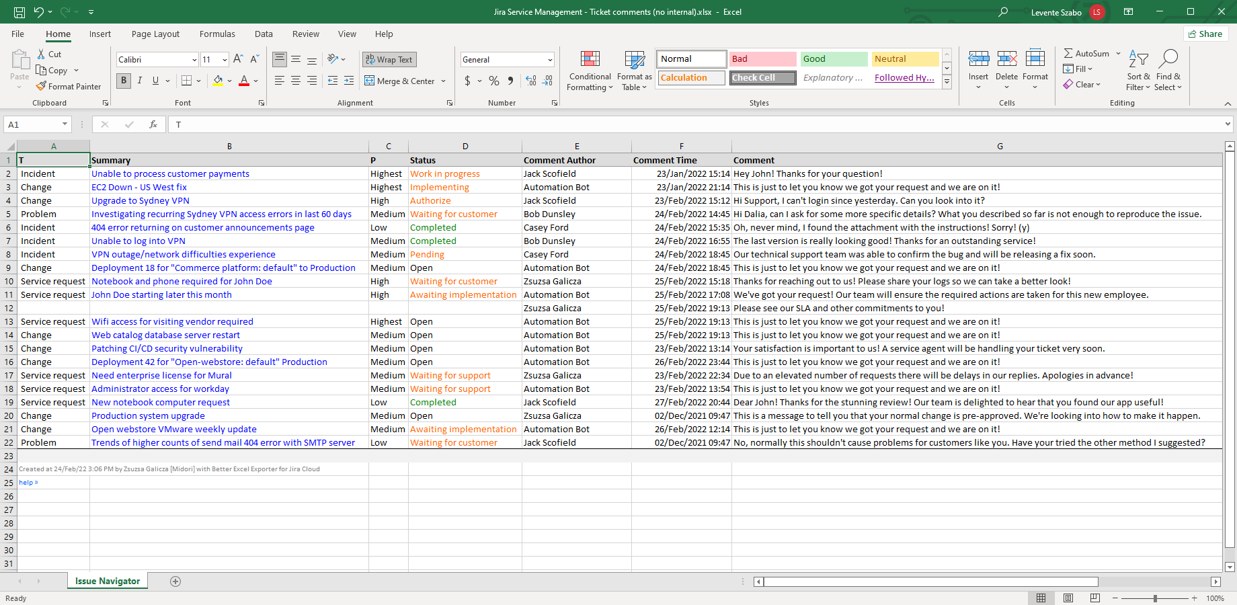
Task: Toggle Middle Align for cell text
Action: tap(296, 59)
